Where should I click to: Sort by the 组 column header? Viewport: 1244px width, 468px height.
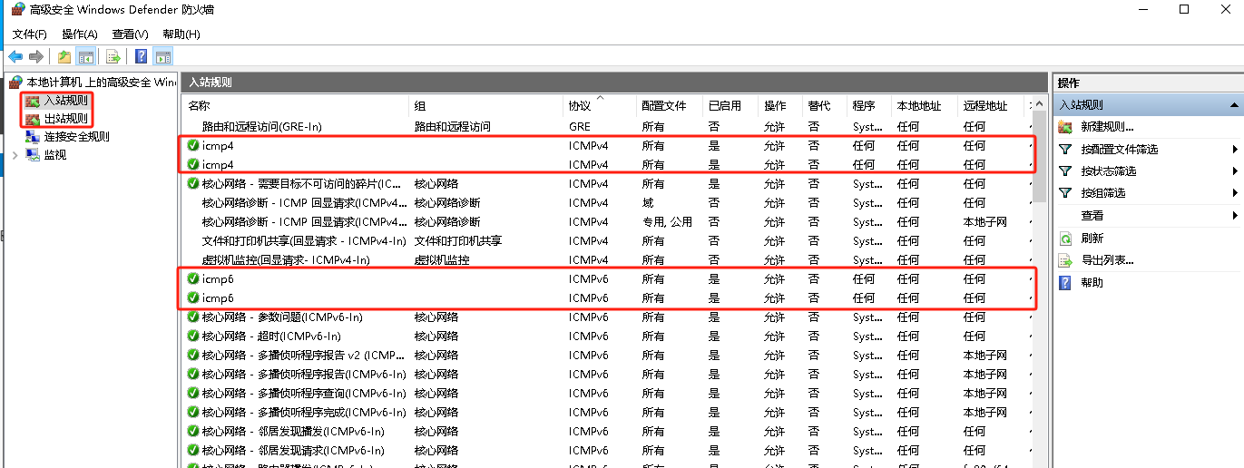pyautogui.click(x=486, y=106)
